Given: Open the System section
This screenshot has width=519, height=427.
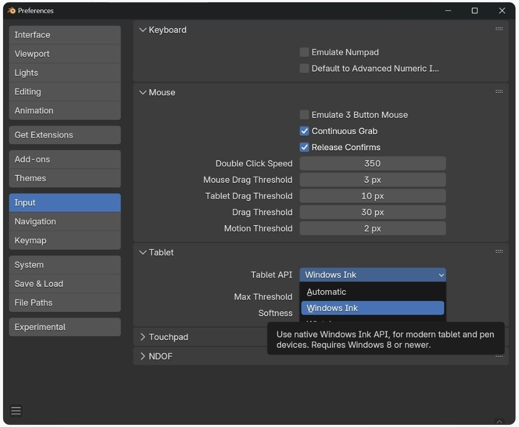Looking at the screenshot, I should click(65, 265).
